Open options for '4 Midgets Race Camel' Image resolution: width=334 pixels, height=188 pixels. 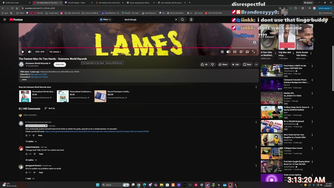tap(312, 149)
